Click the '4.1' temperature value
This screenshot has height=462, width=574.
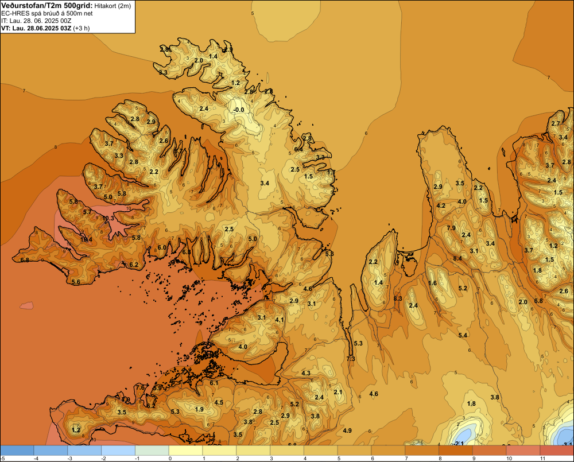(x=280, y=320)
